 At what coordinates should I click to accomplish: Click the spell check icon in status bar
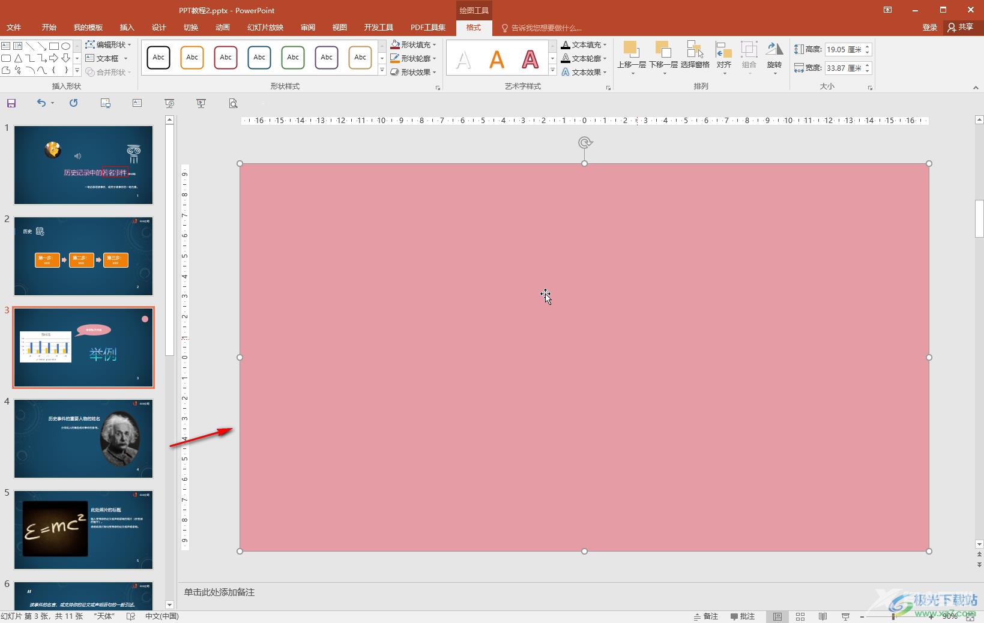(131, 616)
